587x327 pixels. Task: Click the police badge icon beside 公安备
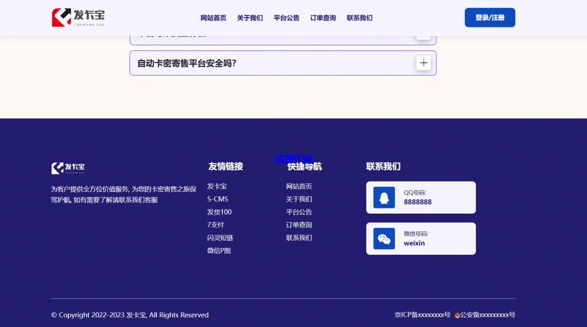coord(457,316)
